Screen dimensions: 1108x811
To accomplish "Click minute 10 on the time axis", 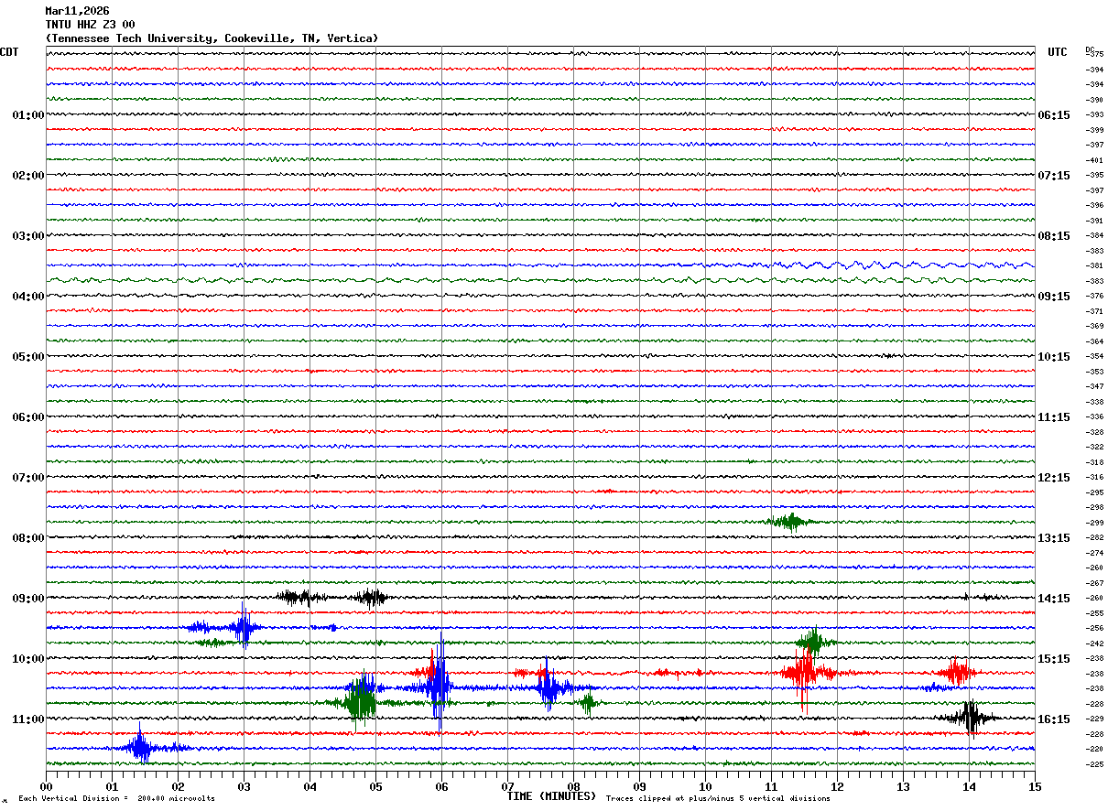I will click(705, 786).
